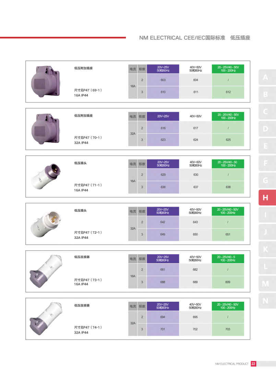Go to the section D side tab
The image size is (276, 378).
tap(265, 129)
